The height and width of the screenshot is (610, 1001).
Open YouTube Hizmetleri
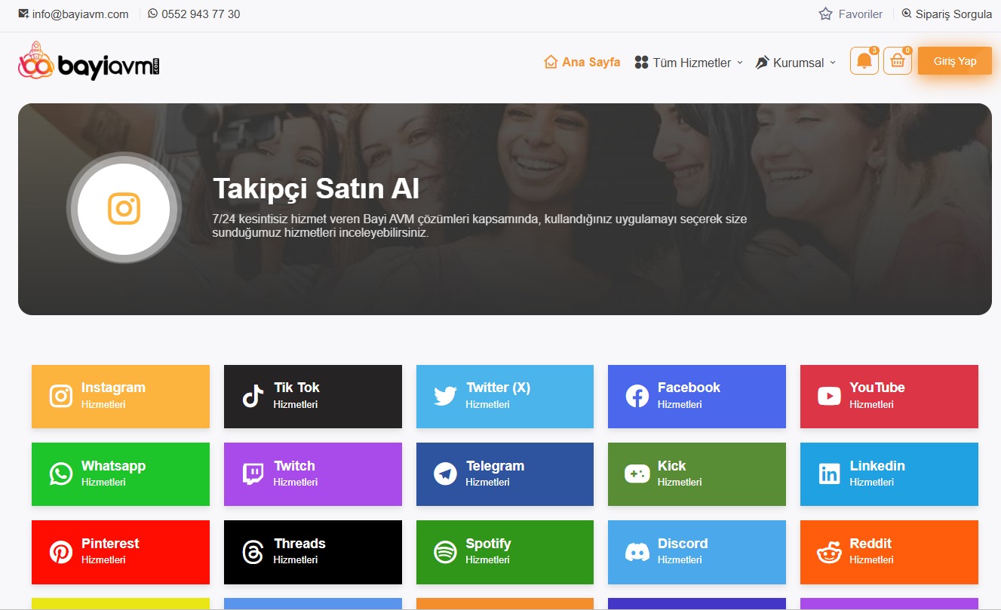coord(888,396)
